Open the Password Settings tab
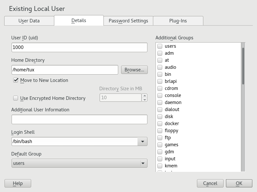The height and width of the screenshot is (192, 257). pos(128,21)
